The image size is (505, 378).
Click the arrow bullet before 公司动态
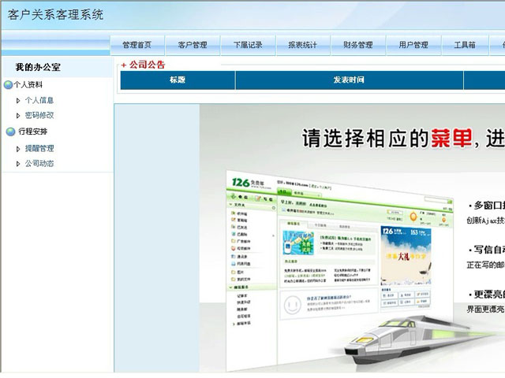pos(18,164)
